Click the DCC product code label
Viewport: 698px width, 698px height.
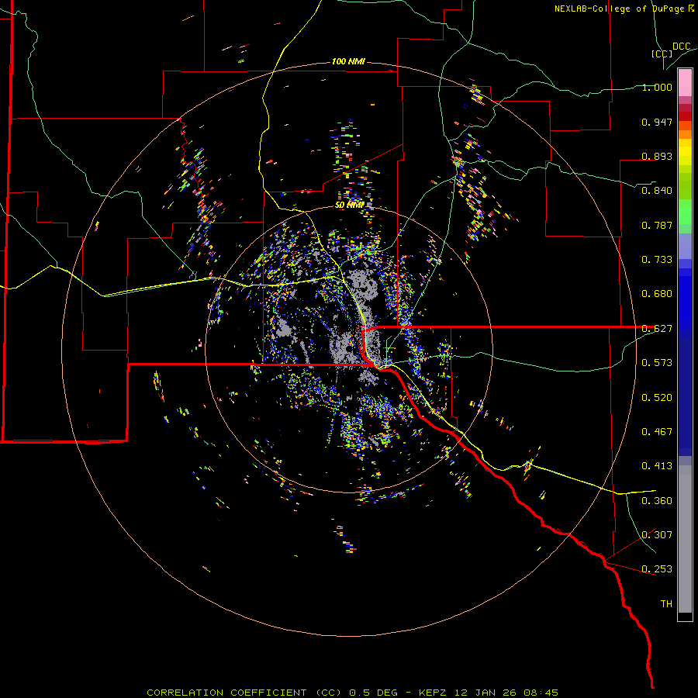[682, 47]
